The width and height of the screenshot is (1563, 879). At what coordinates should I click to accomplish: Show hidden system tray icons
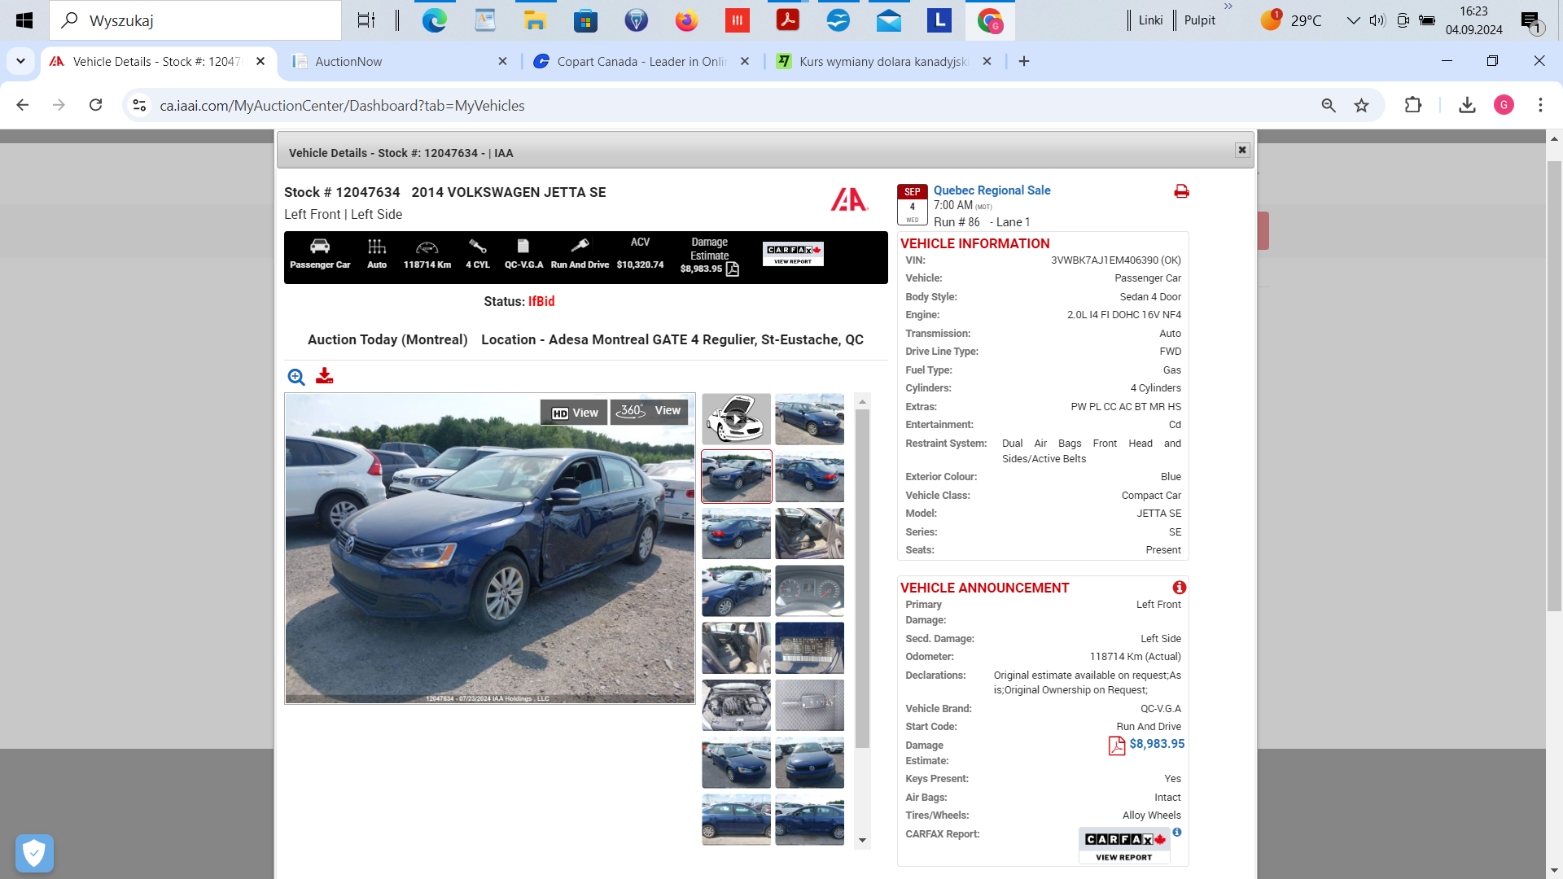pos(1353,20)
